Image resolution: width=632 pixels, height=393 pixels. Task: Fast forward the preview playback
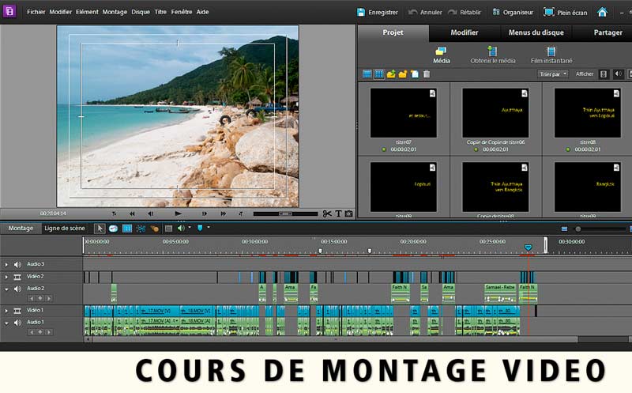pyautogui.click(x=223, y=214)
